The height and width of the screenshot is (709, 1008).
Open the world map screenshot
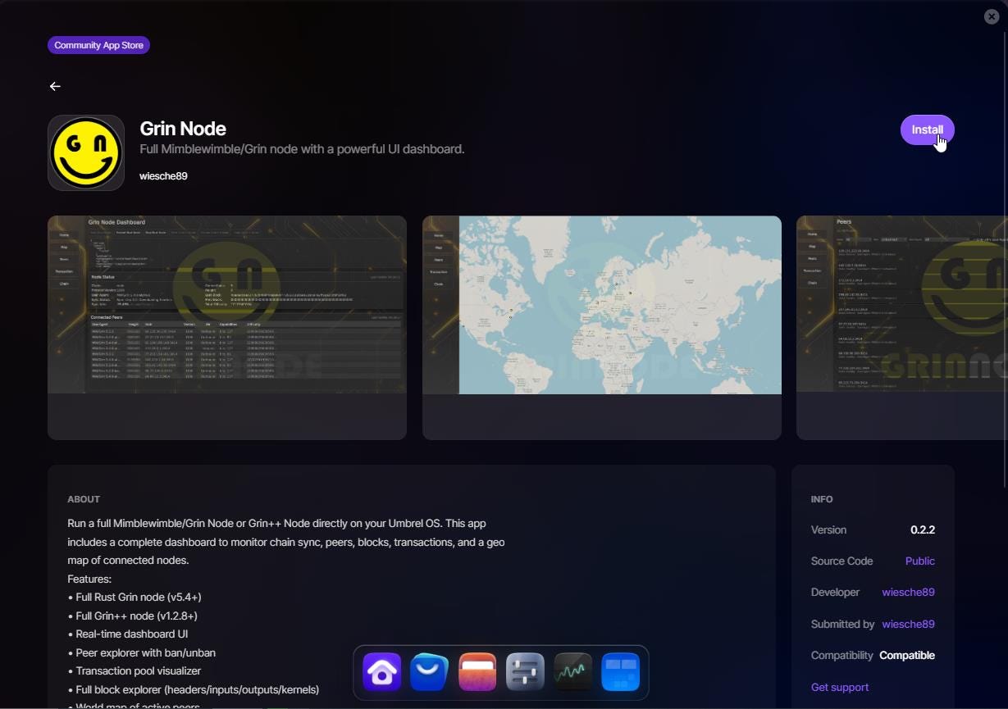[x=602, y=328]
